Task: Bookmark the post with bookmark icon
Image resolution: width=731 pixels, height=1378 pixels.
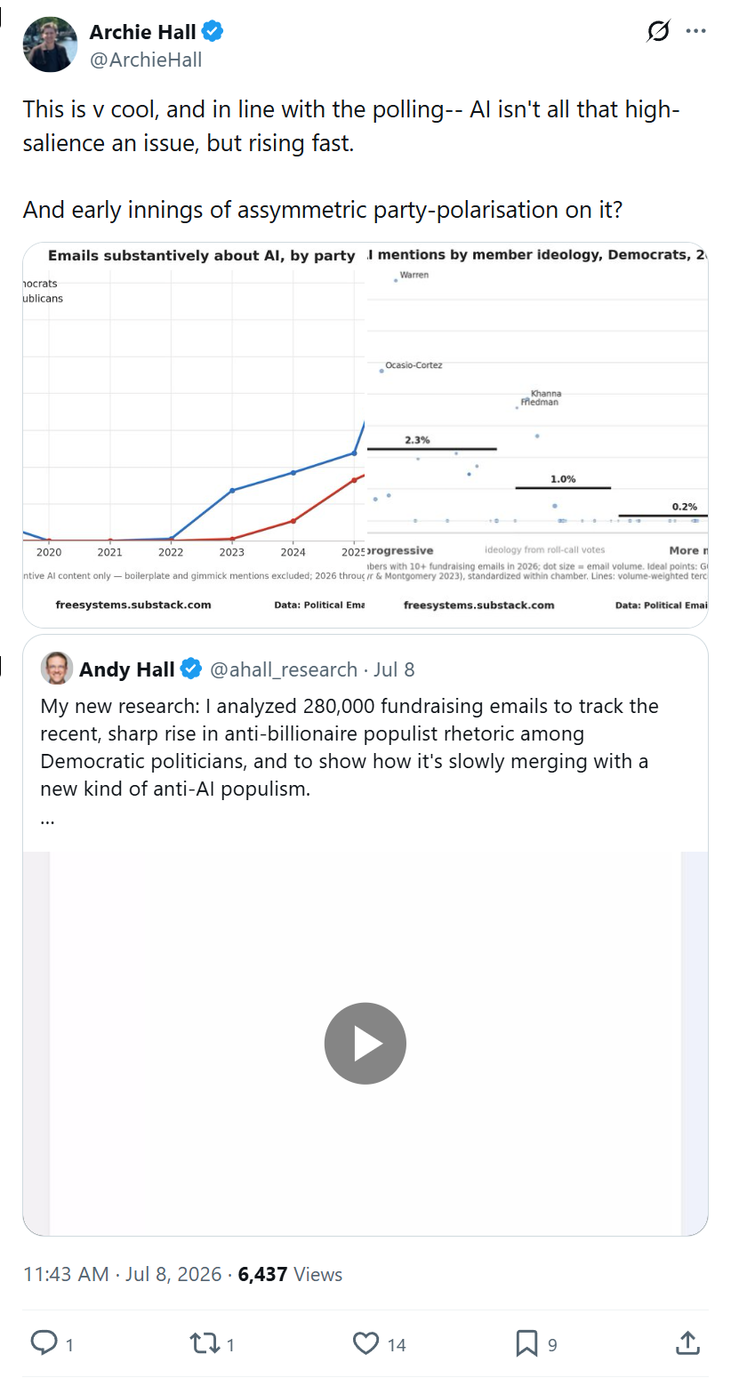Action: coord(526,1342)
